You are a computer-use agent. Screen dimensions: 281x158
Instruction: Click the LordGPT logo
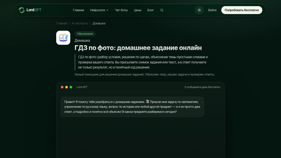(x=30, y=10)
